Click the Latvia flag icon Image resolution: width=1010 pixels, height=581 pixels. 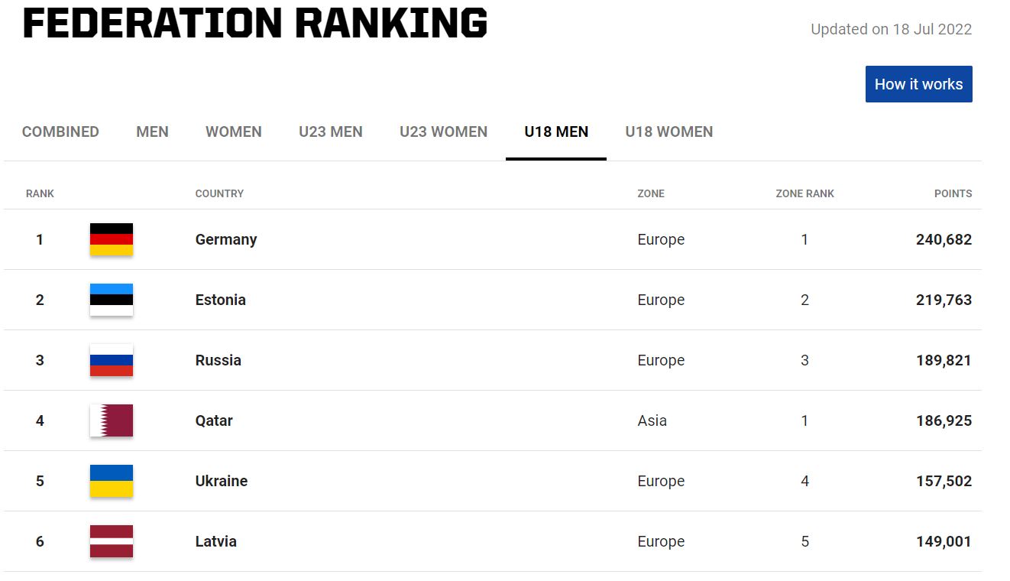(112, 541)
